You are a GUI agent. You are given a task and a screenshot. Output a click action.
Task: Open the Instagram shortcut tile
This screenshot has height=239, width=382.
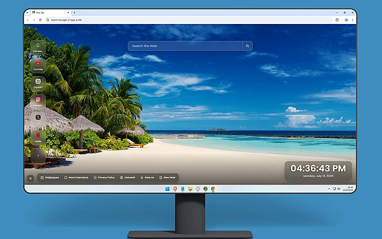coord(38,101)
